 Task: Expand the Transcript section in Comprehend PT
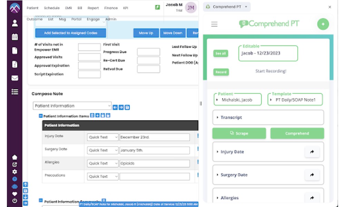268,117
